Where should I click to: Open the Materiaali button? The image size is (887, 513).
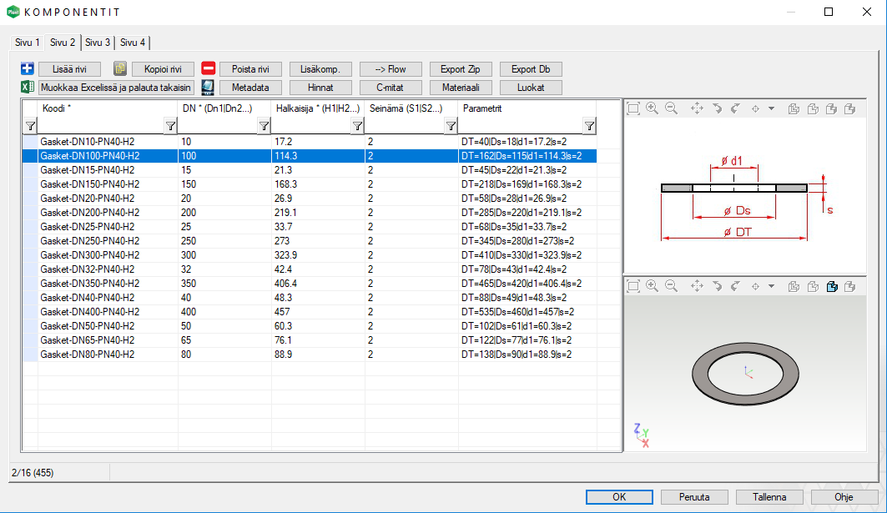(461, 87)
